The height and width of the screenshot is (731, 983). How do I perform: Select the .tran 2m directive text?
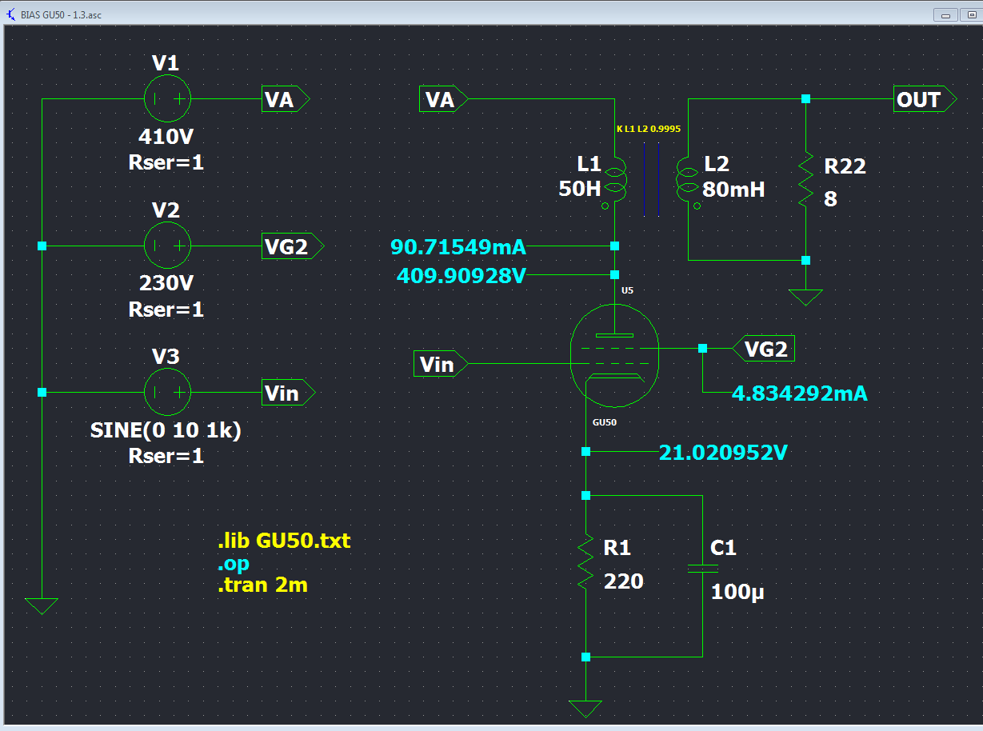(262, 585)
